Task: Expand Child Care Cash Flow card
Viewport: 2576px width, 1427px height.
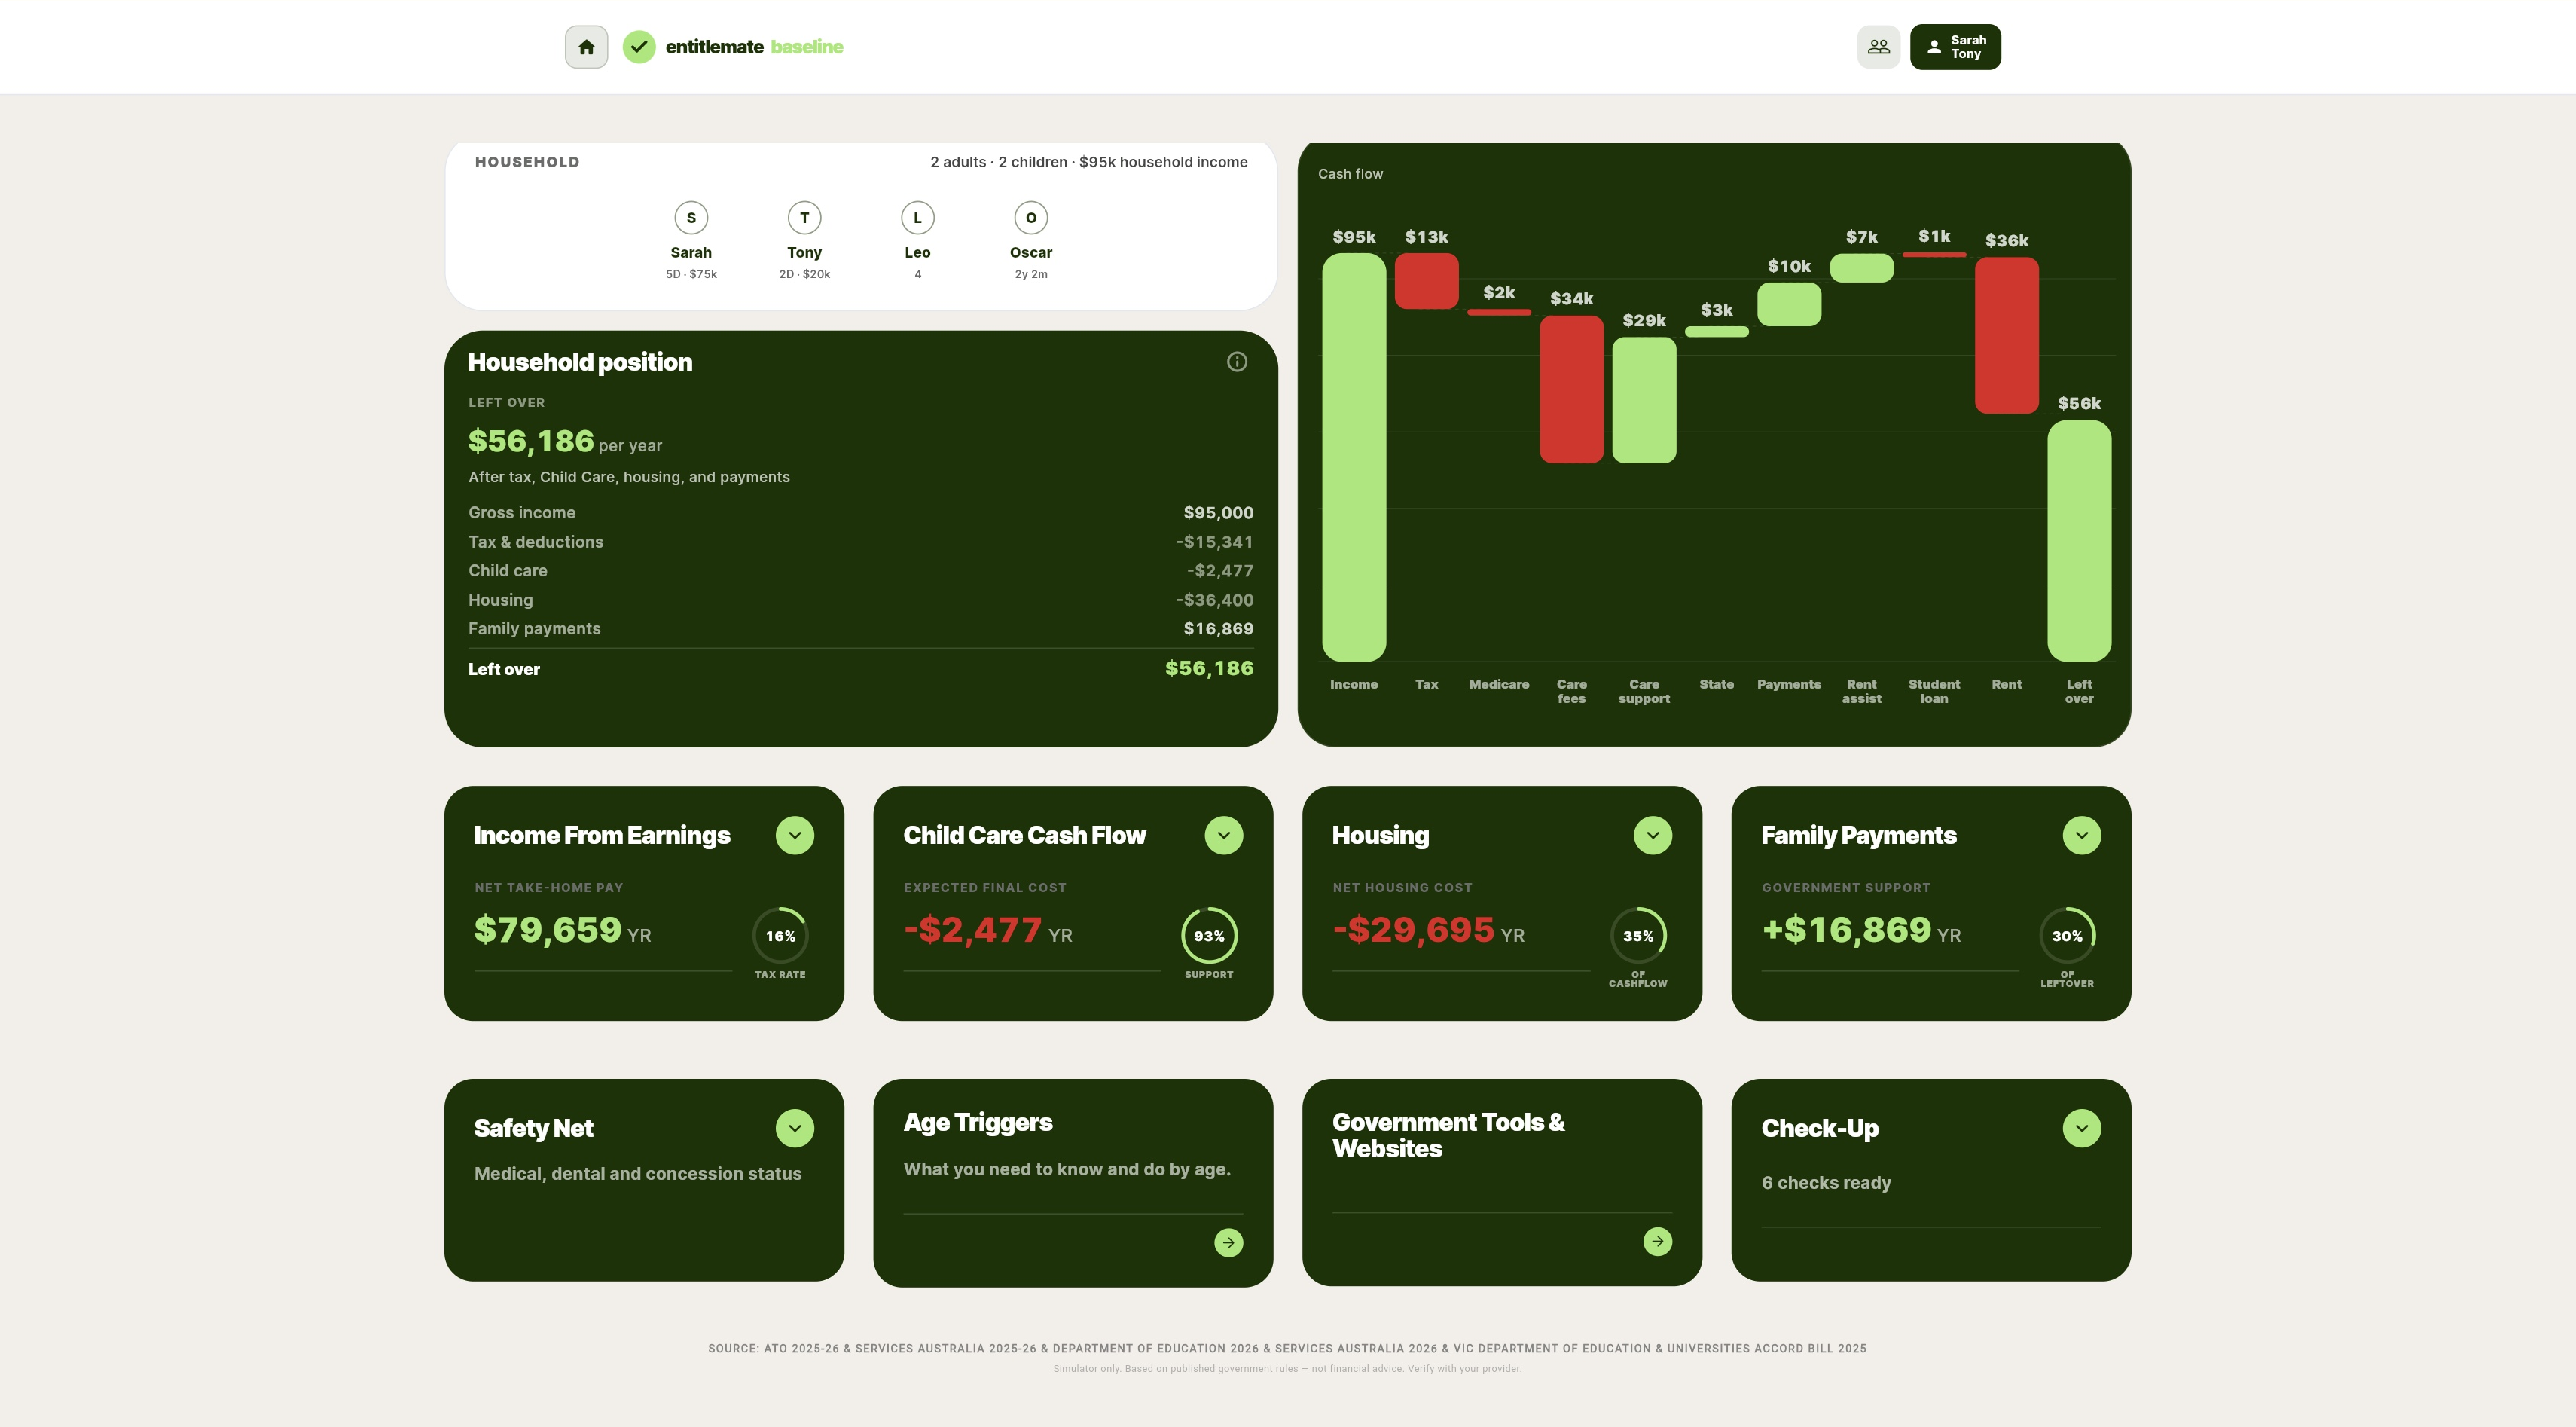Action: (1224, 835)
